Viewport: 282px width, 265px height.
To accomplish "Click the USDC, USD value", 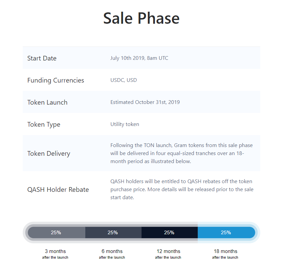I will 123,80.
